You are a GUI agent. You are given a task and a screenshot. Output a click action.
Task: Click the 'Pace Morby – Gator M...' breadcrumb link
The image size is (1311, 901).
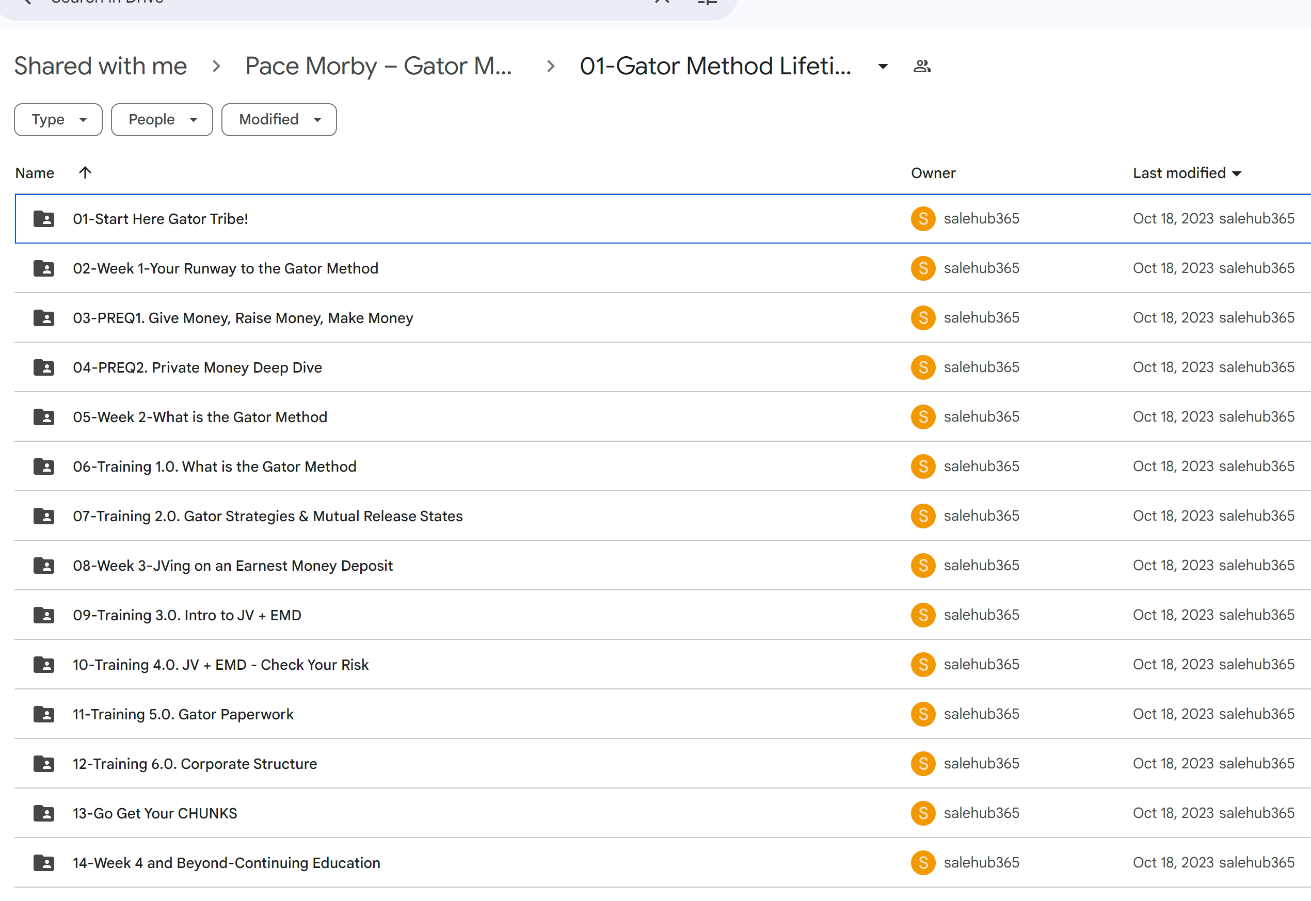379,67
